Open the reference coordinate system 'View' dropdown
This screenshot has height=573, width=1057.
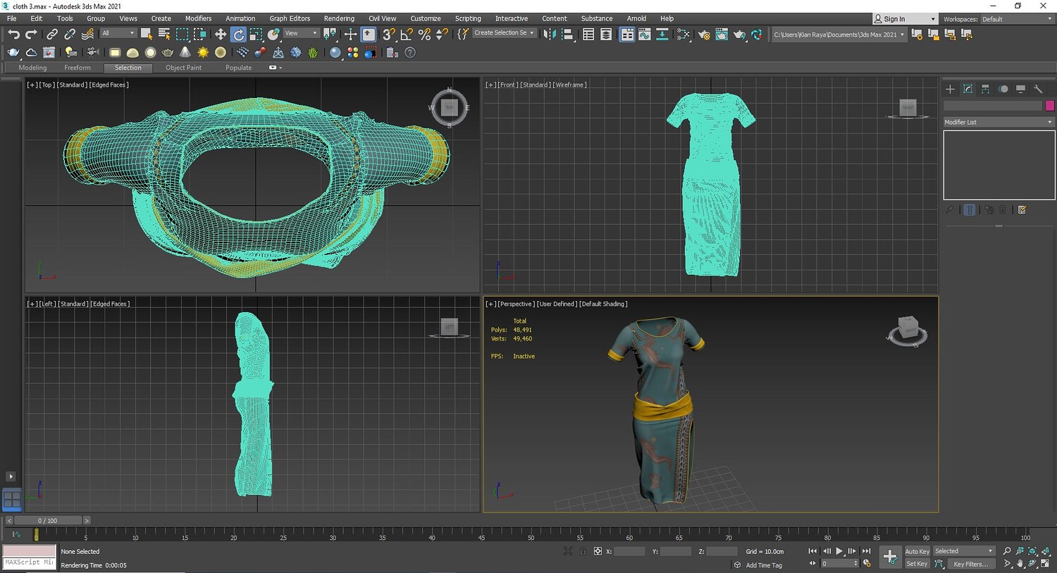click(301, 33)
